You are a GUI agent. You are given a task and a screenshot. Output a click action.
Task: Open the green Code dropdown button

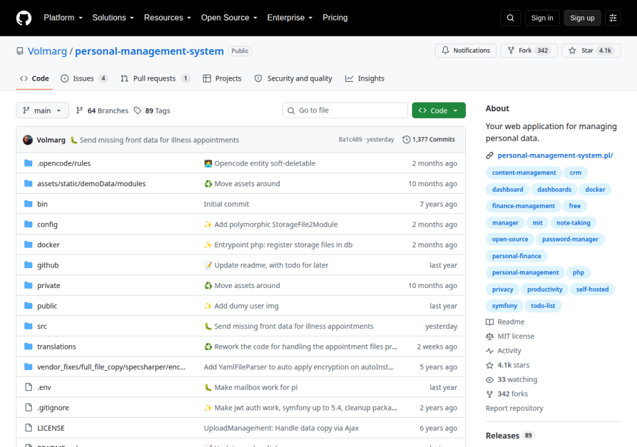pyautogui.click(x=439, y=111)
